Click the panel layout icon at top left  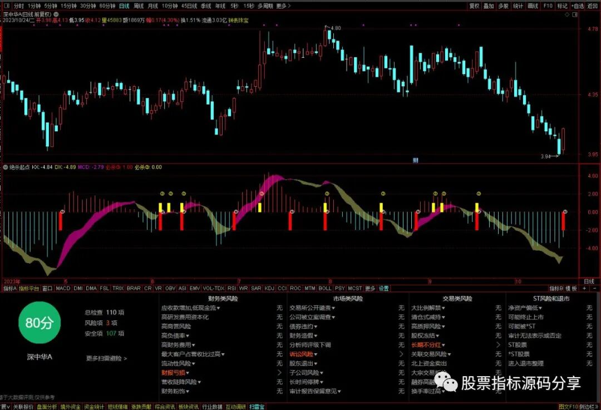click(x=7, y=6)
